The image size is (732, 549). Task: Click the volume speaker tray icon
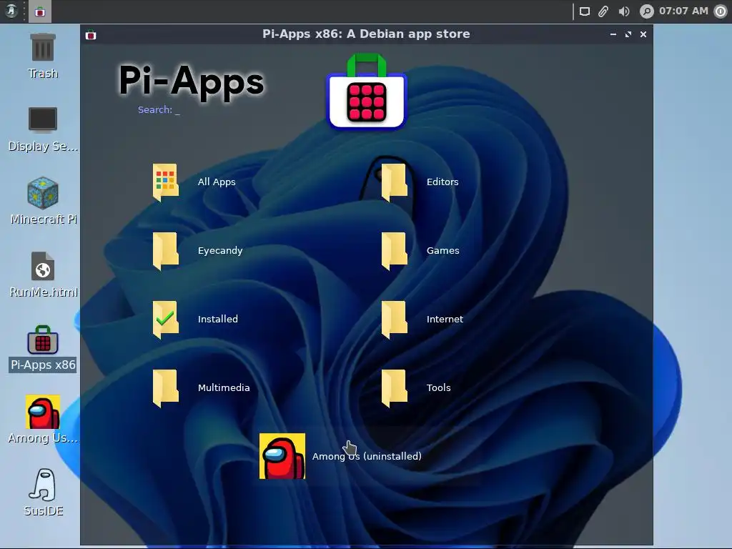point(623,11)
